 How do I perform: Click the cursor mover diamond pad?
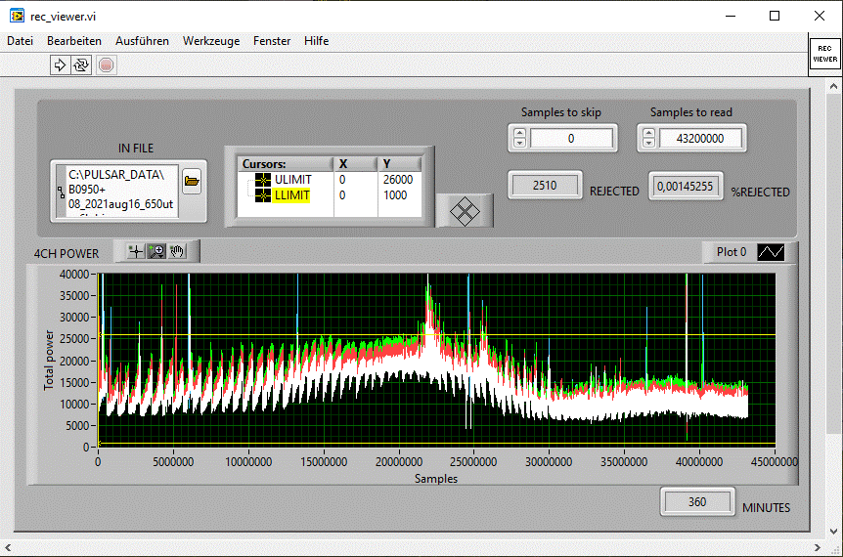pos(465,211)
